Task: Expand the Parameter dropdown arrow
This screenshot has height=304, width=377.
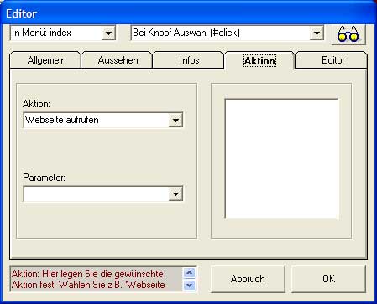Action: 175,193
